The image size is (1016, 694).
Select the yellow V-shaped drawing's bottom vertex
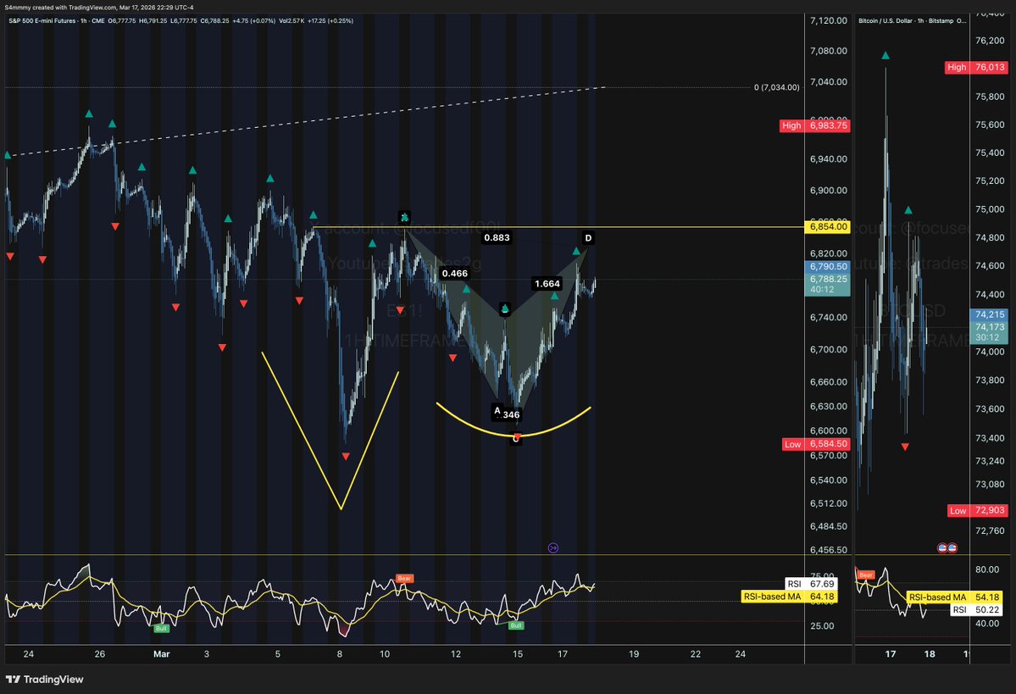(340, 508)
